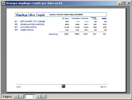Minimize the print preview window

coord(119,3)
